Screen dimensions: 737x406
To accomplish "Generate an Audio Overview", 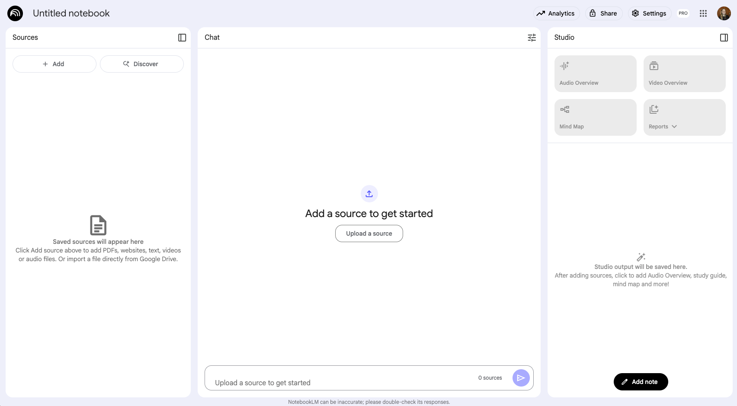I will click(595, 74).
